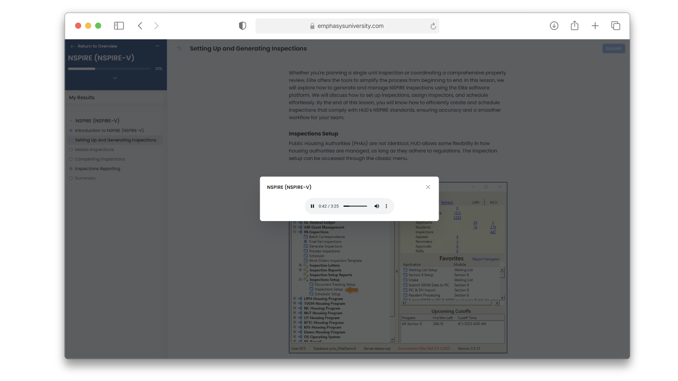The height and width of the screenshot is (381, 678).
Task: Click the Submit button
Action: click(613, 48)
